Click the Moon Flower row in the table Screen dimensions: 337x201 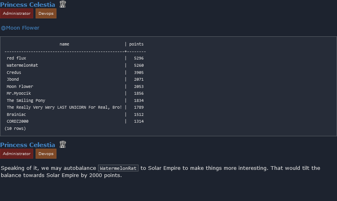pos(20,86)
